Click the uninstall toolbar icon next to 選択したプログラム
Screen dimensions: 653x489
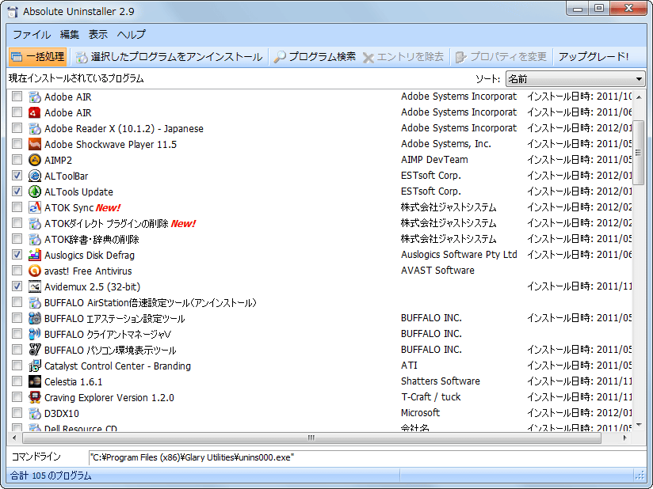[x=82, y=57]
